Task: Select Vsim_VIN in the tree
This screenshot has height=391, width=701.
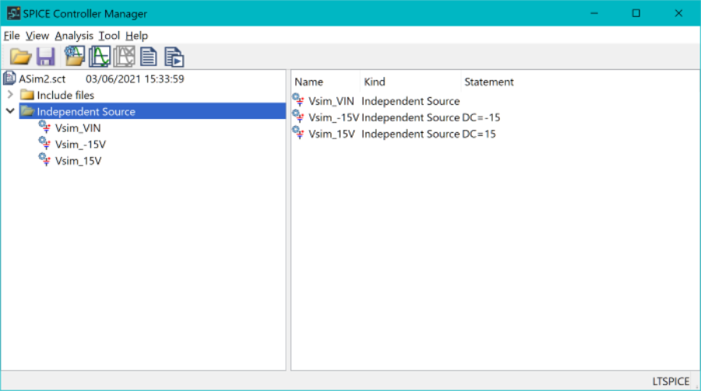Action: (78, 128)
